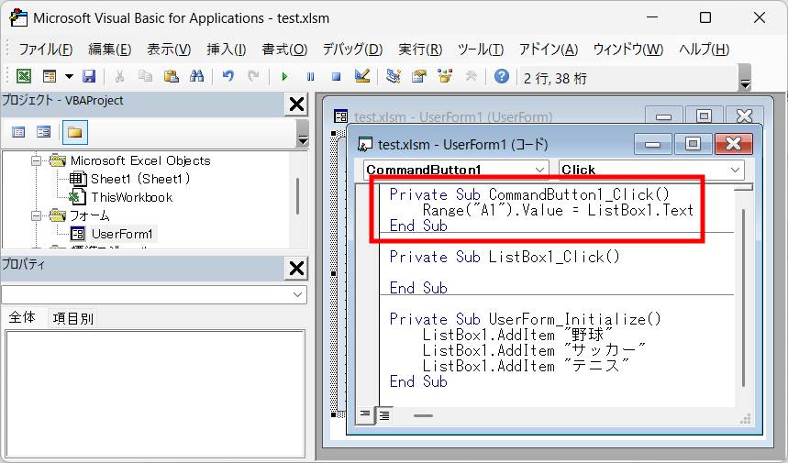The height and width of the screenshot is (463, 788).
Task: Click project tree vertical scrollbar
Action: [297, 196]
